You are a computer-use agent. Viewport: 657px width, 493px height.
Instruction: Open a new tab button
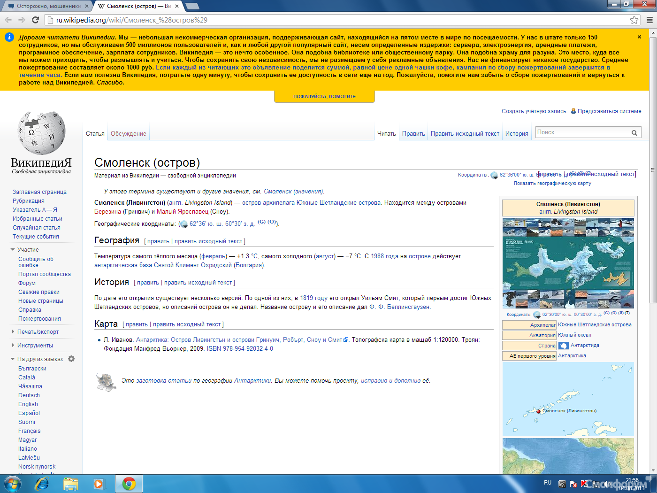coord(192,6)
